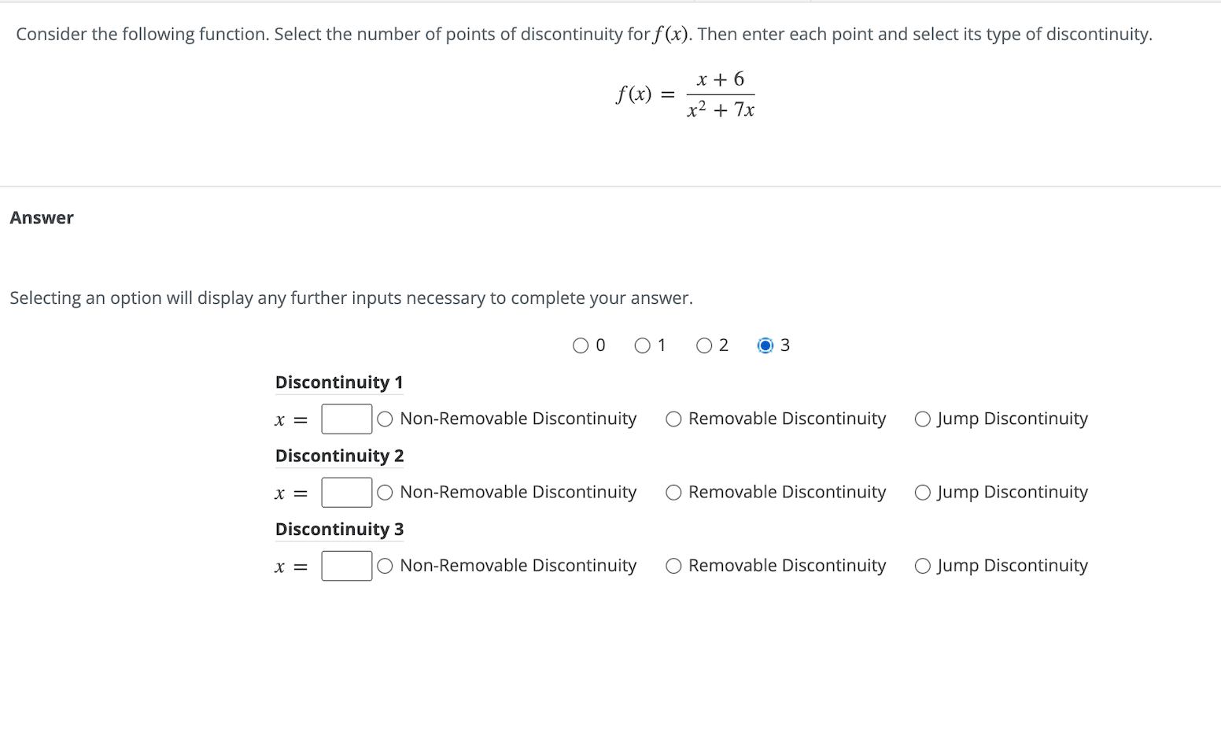The height and width of the screenshot is (746, 1221).
Task: Select the "0" points of discontinuity option
Action: pos(581,345)
